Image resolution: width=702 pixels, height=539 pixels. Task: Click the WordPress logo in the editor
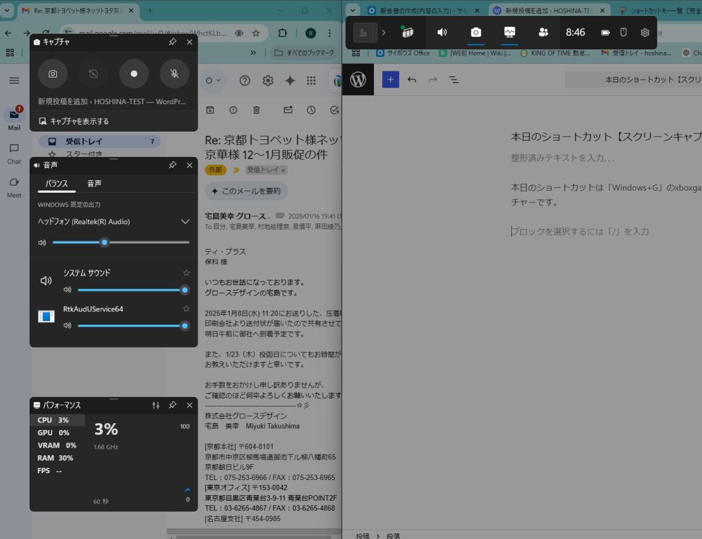[x=358, y=80]
